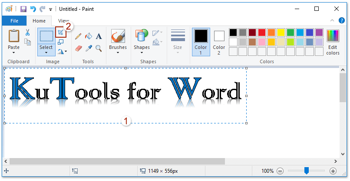
Task: Select the Color picker eyedropper
Action: coord(89,48)
